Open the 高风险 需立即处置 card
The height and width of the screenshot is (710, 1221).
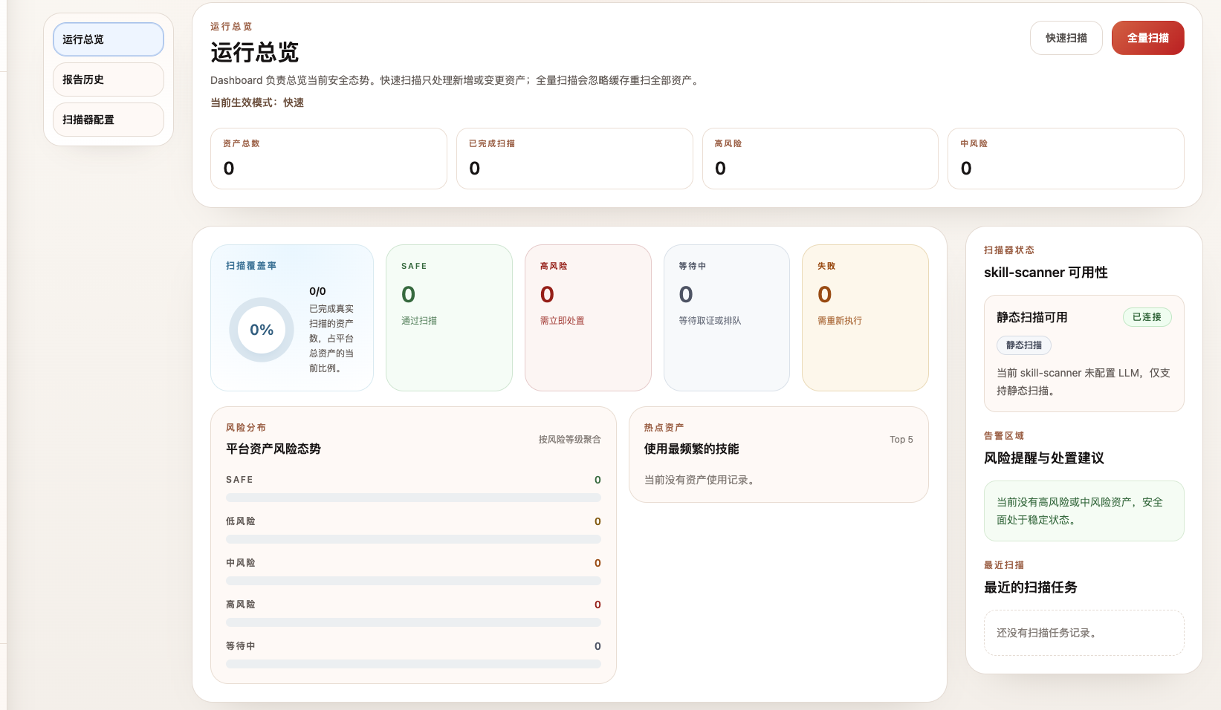point(588,318)
